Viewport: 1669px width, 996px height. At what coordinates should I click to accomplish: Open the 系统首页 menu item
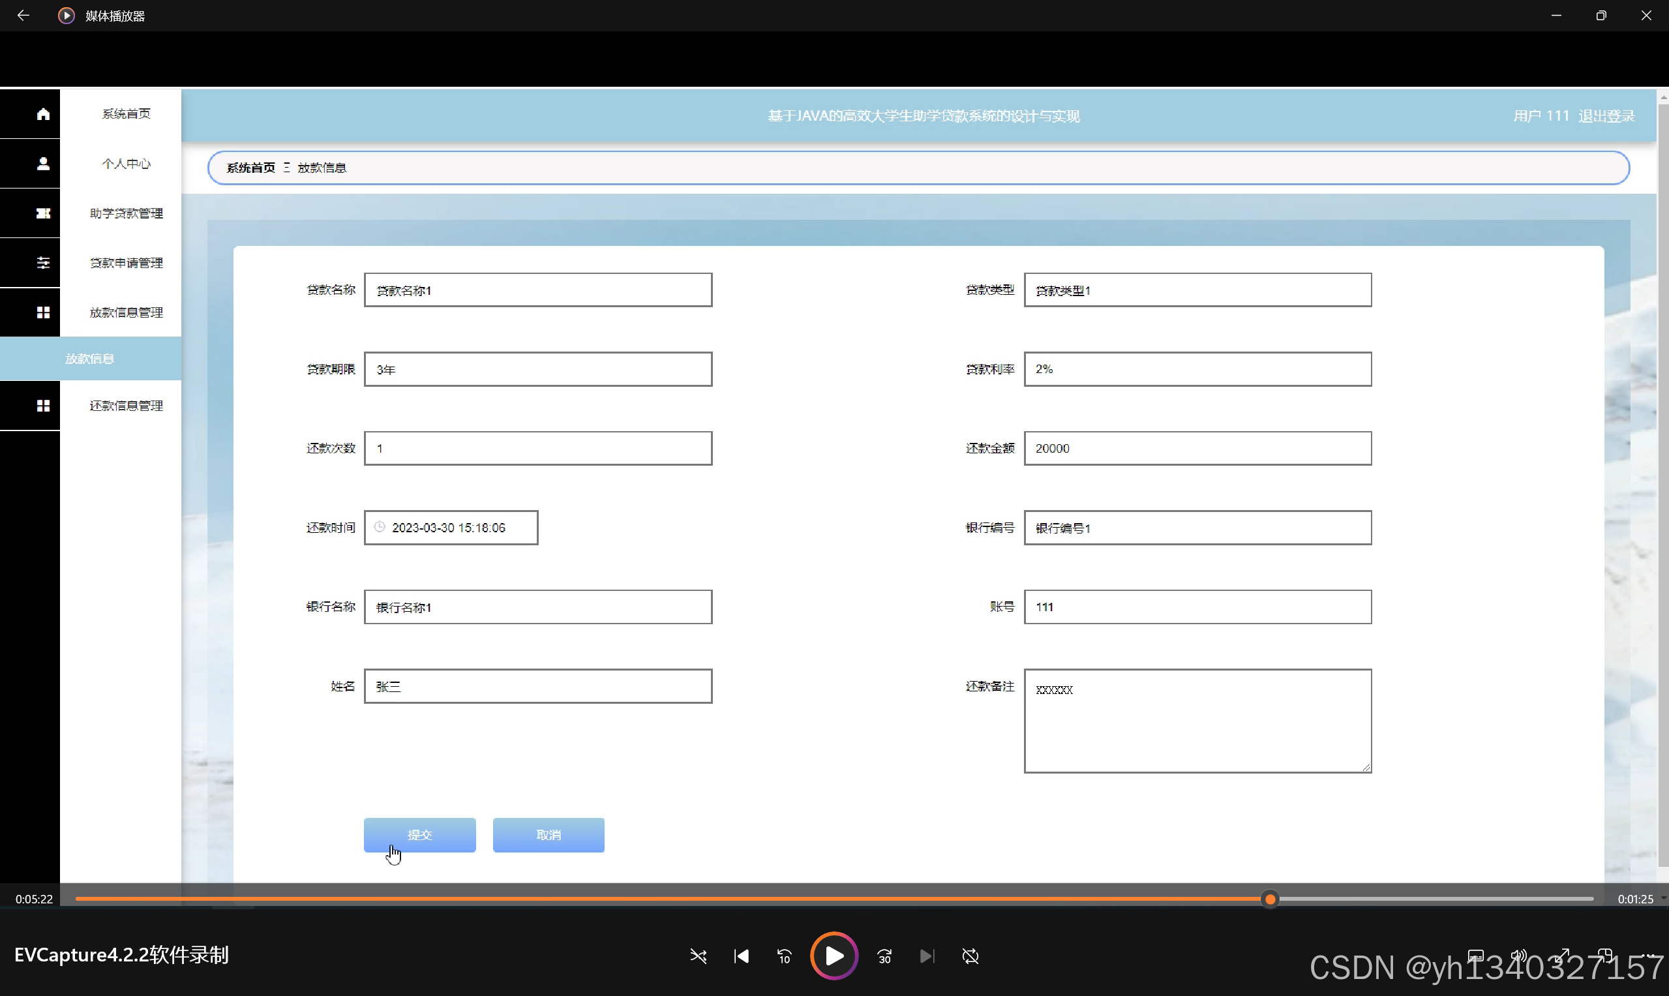coord(125,114)
